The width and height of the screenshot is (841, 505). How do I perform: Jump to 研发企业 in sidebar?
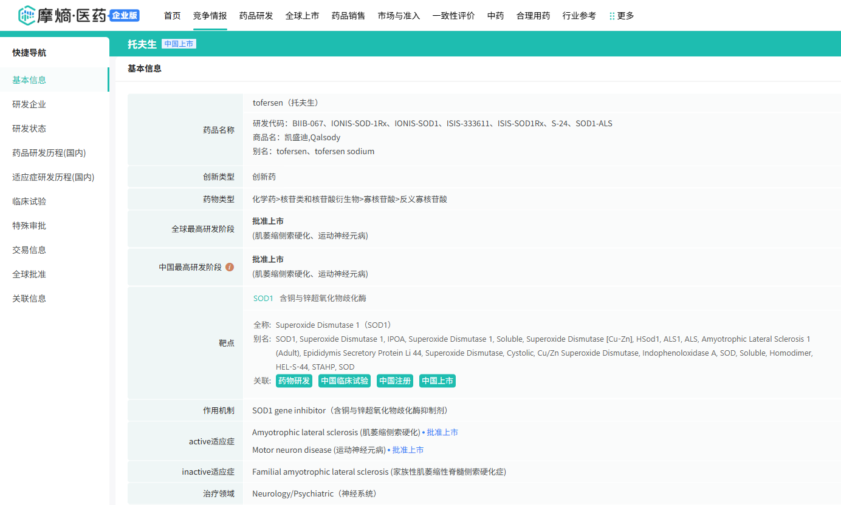click(29, 104)
